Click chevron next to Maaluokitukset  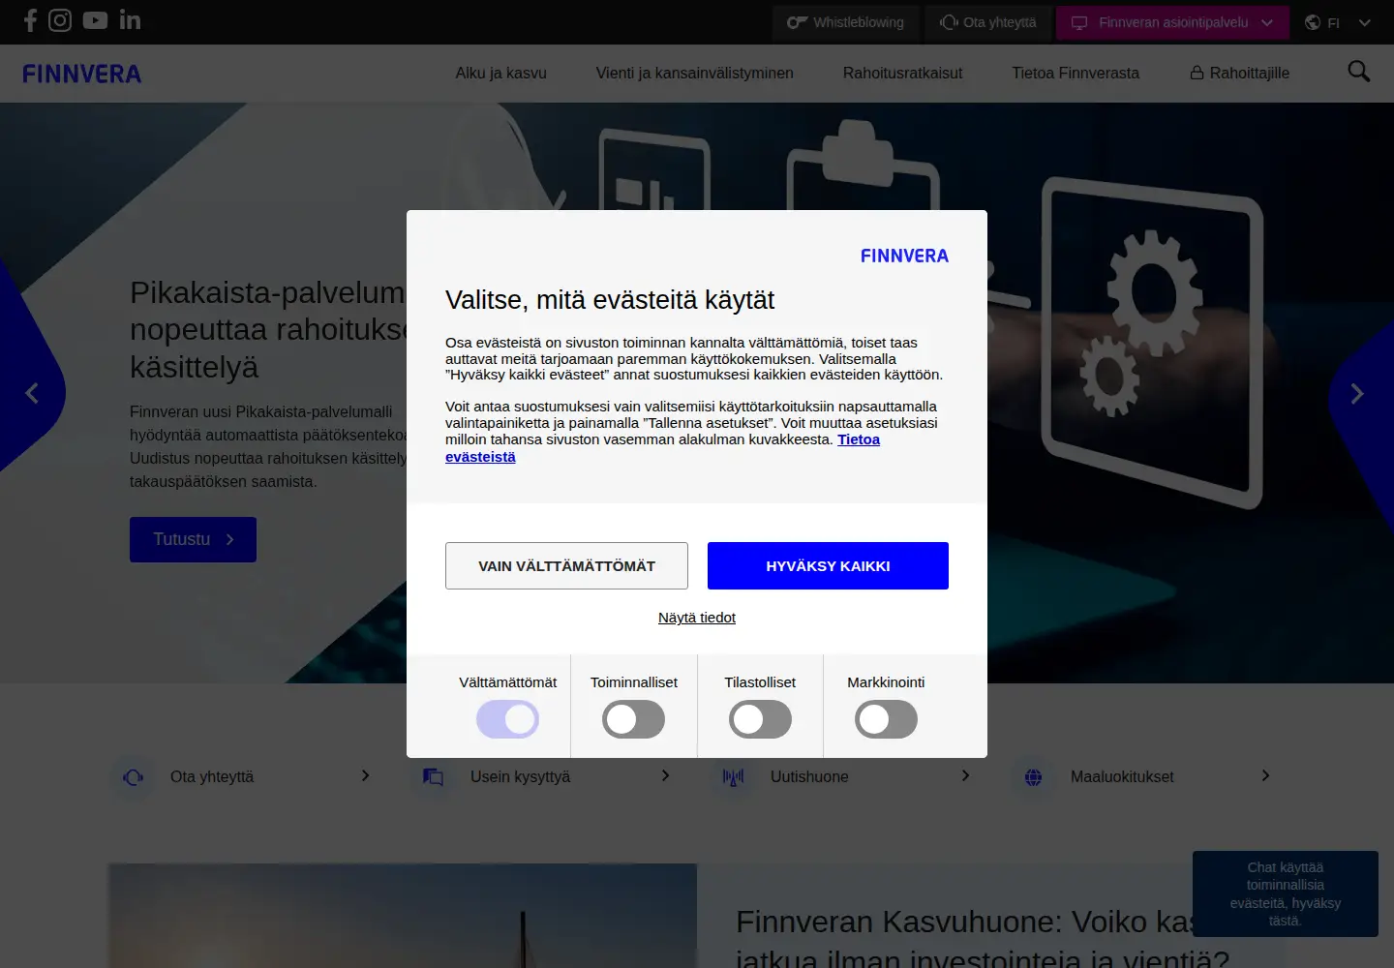(x=1265, y=775)
